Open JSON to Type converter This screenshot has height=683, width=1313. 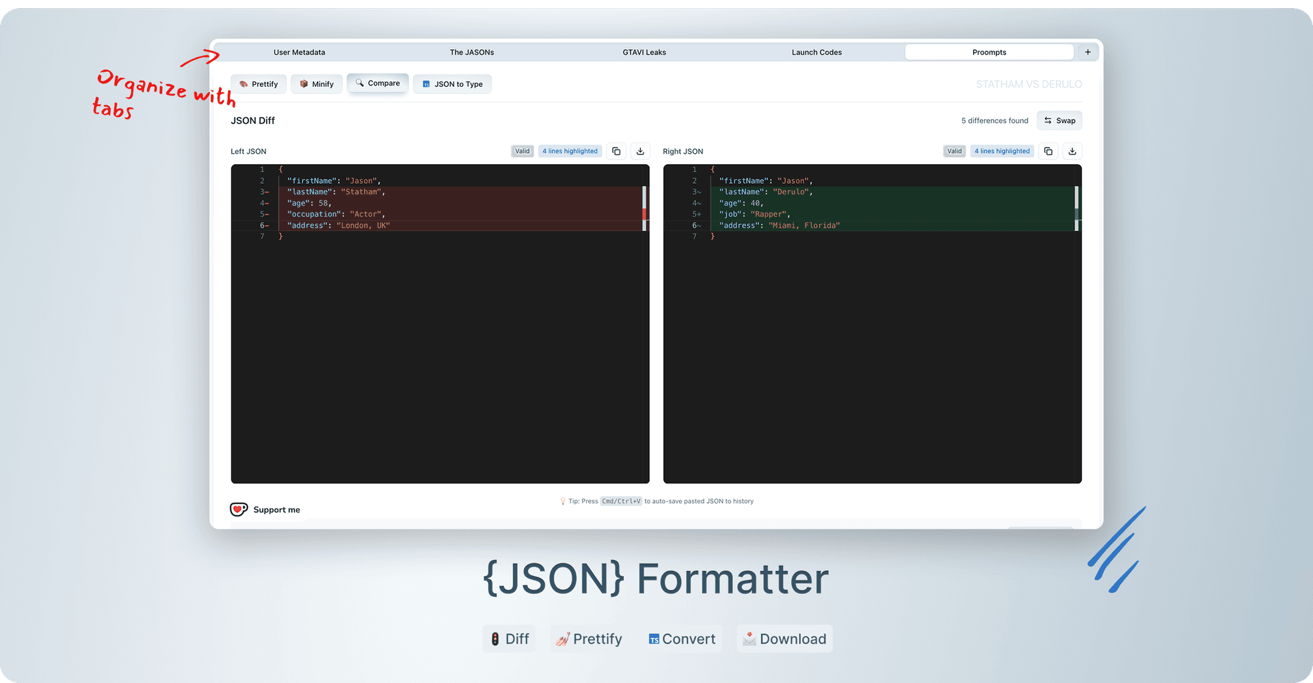(452, 83)
